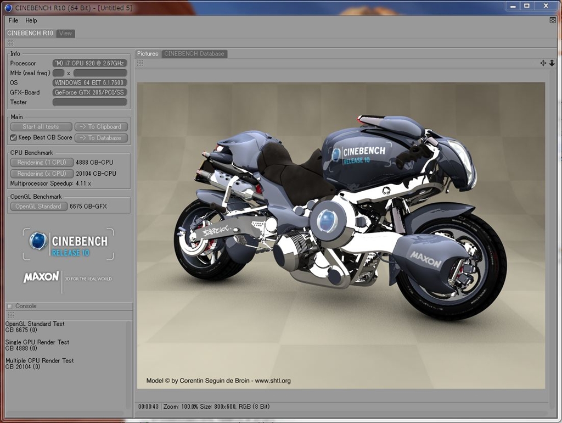
Task: Click the Zoom 100.0% status bar text
Action: pyautogui.click(x=180, y=407)
